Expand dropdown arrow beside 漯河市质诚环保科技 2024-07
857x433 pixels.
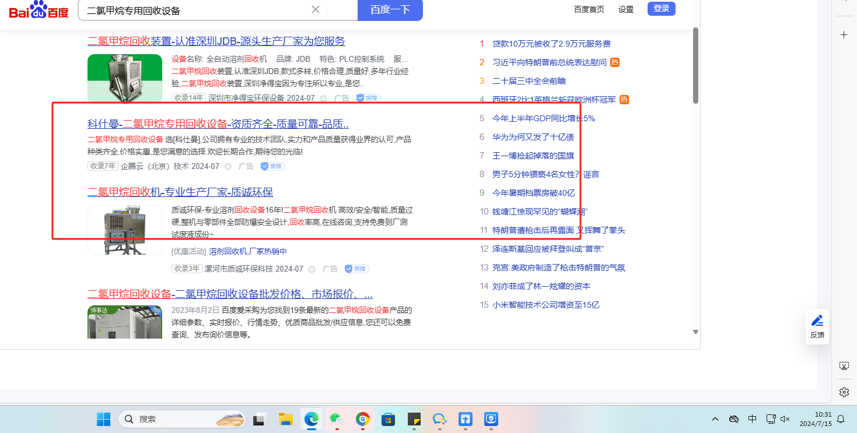(x=312, y=269)
